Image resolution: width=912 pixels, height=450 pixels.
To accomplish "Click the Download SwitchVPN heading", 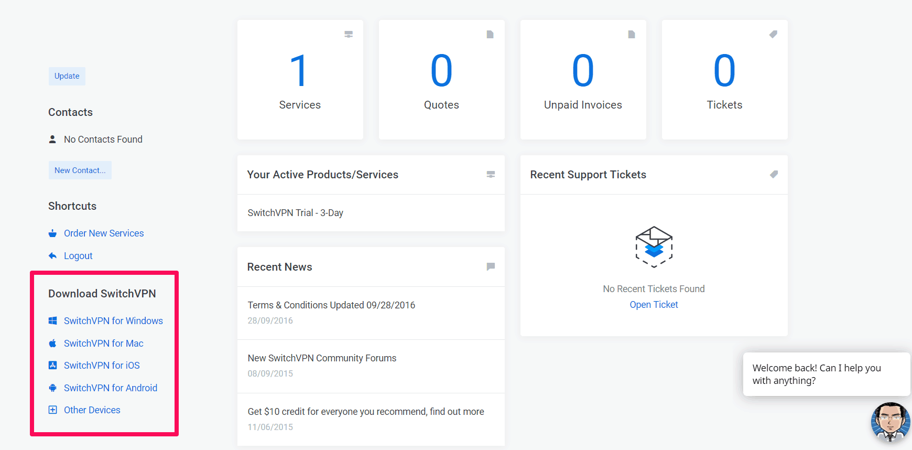I will (x=102, y=293).
